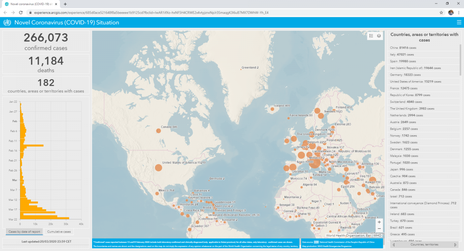The image size is (464, 251).
Task: Zoom in using the map plus icon
Action: [x=379, y=222]
